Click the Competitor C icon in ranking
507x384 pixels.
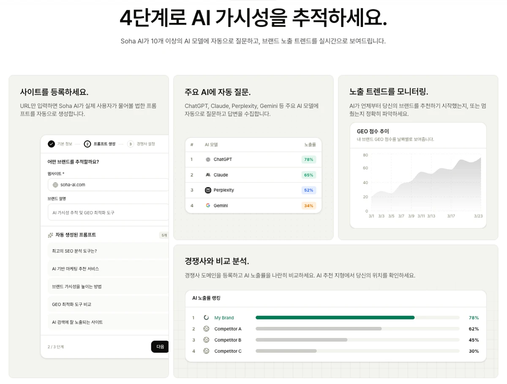[206, 351]
